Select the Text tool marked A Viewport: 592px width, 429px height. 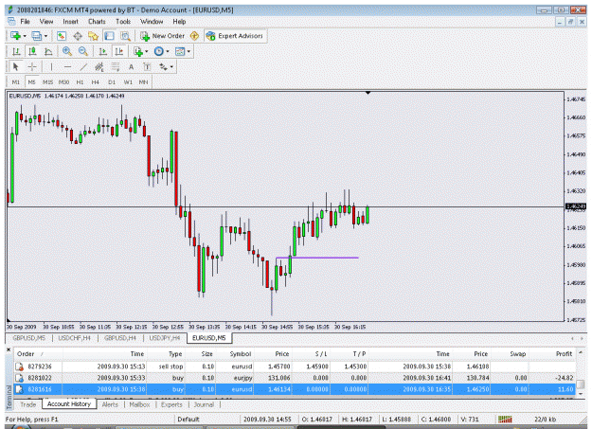[x=131, y=67]
